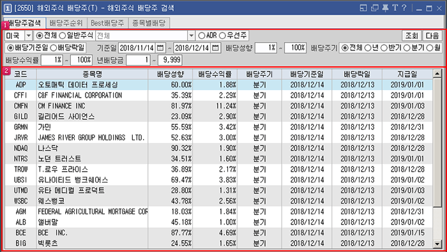Sort by the 지급일 column header
The image size is (447, 252).
click(407, 74)
